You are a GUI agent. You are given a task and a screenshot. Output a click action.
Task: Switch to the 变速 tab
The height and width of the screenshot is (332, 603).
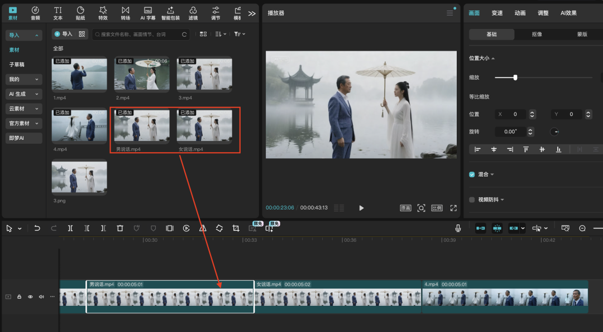(x=497, y=13)
